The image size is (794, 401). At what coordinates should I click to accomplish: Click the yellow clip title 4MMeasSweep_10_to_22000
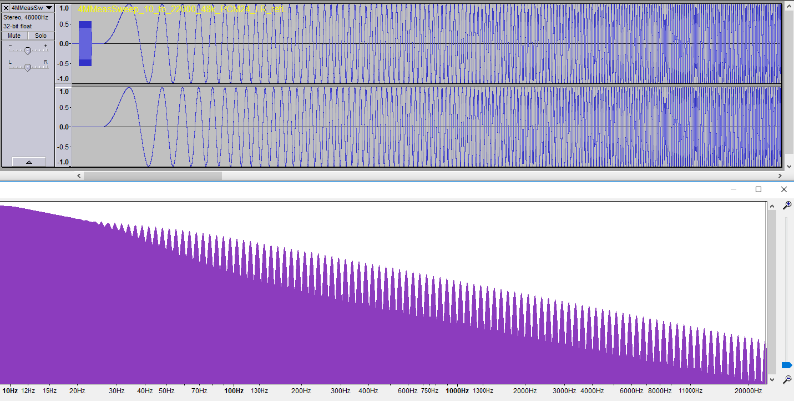181,9
